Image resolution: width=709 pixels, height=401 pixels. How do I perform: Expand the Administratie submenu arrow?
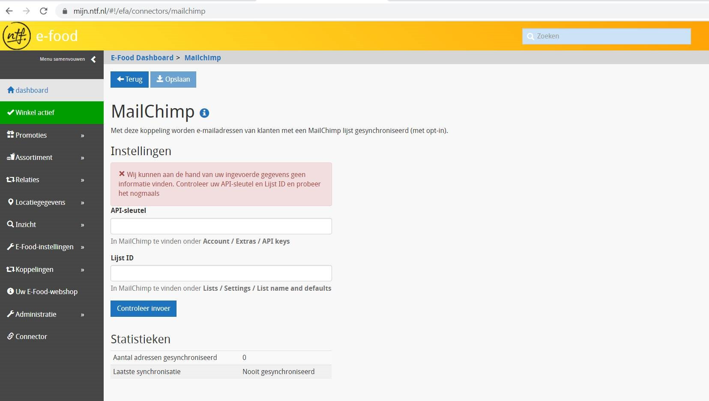[83, 315]
